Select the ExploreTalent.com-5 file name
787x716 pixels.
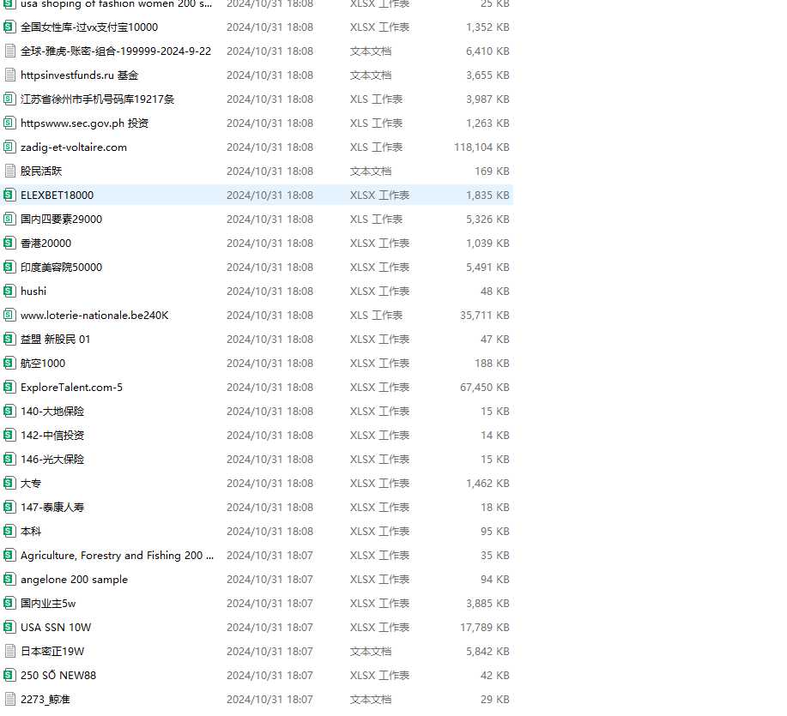[x=71, y=388]
